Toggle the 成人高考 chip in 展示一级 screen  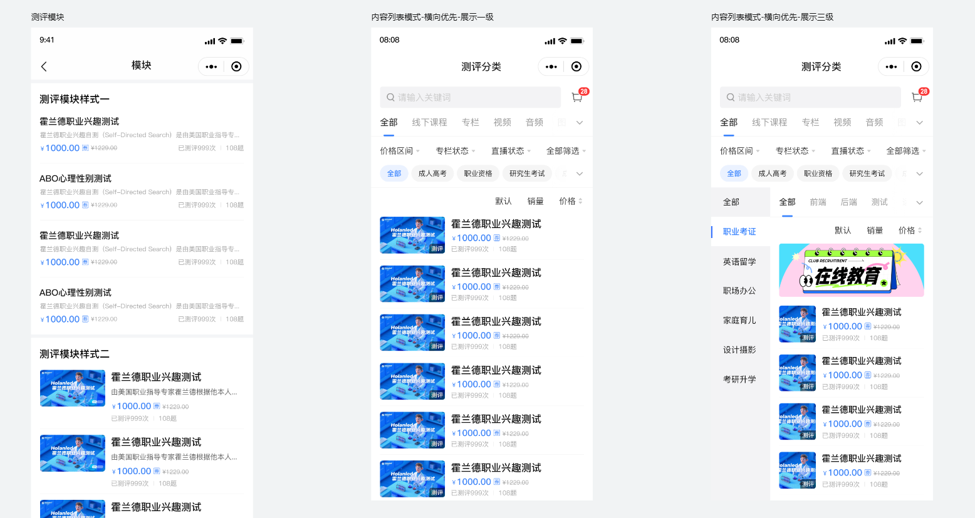tap(432, 174)
